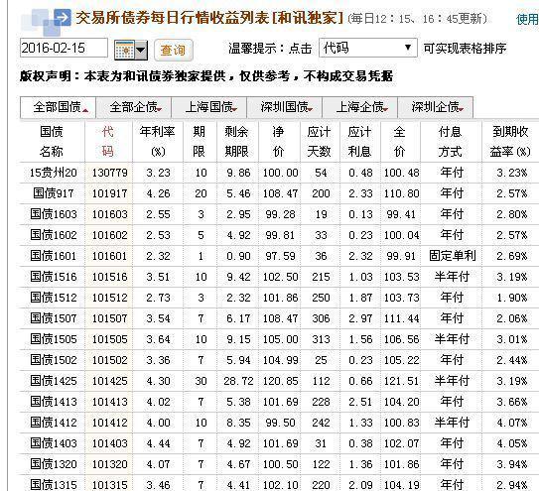Click the page title 交易所债券每日行情收益列表
The width and height of the screenshot is (539, 491).
click(x=173, y=18)
